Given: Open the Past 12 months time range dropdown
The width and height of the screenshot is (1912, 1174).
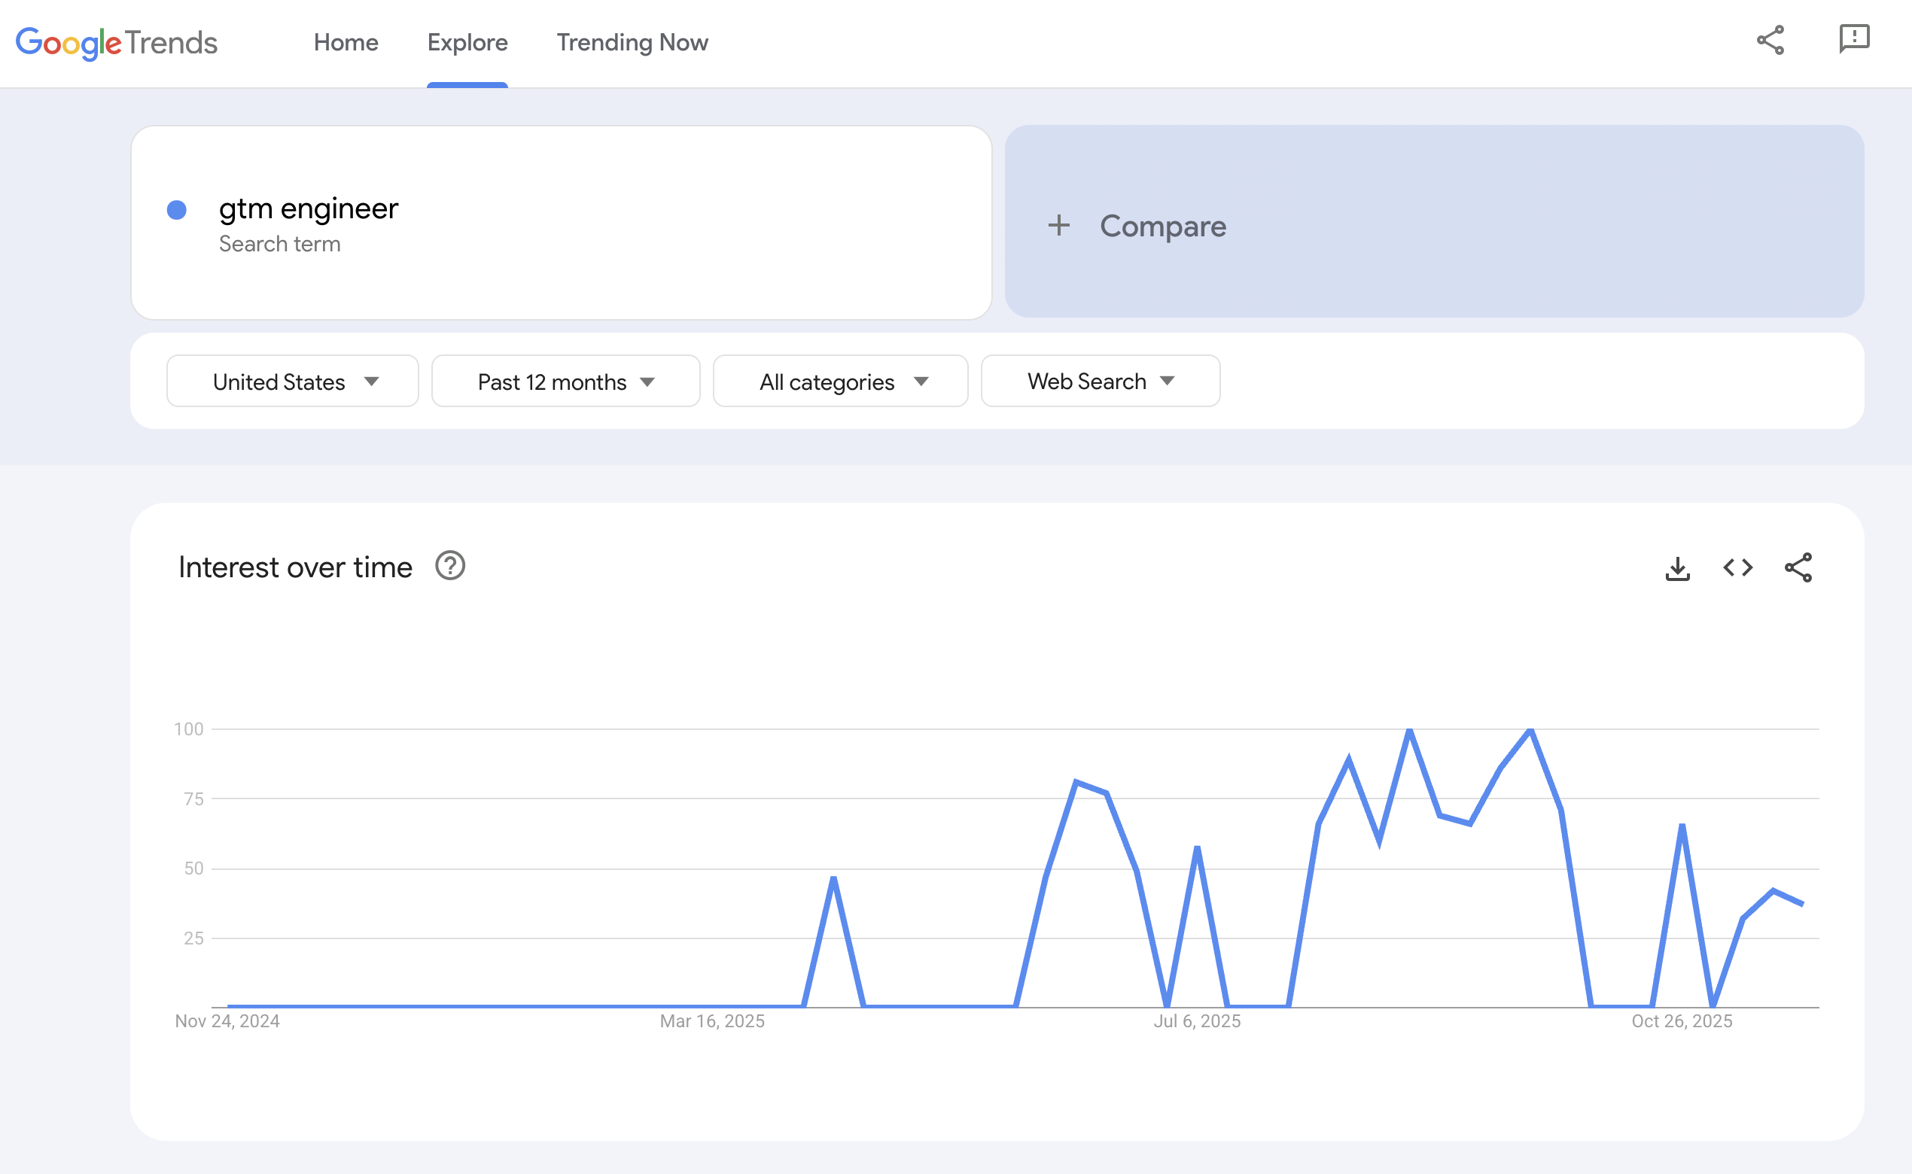Looking at the screenshot, I should click(x=565, y=381).
